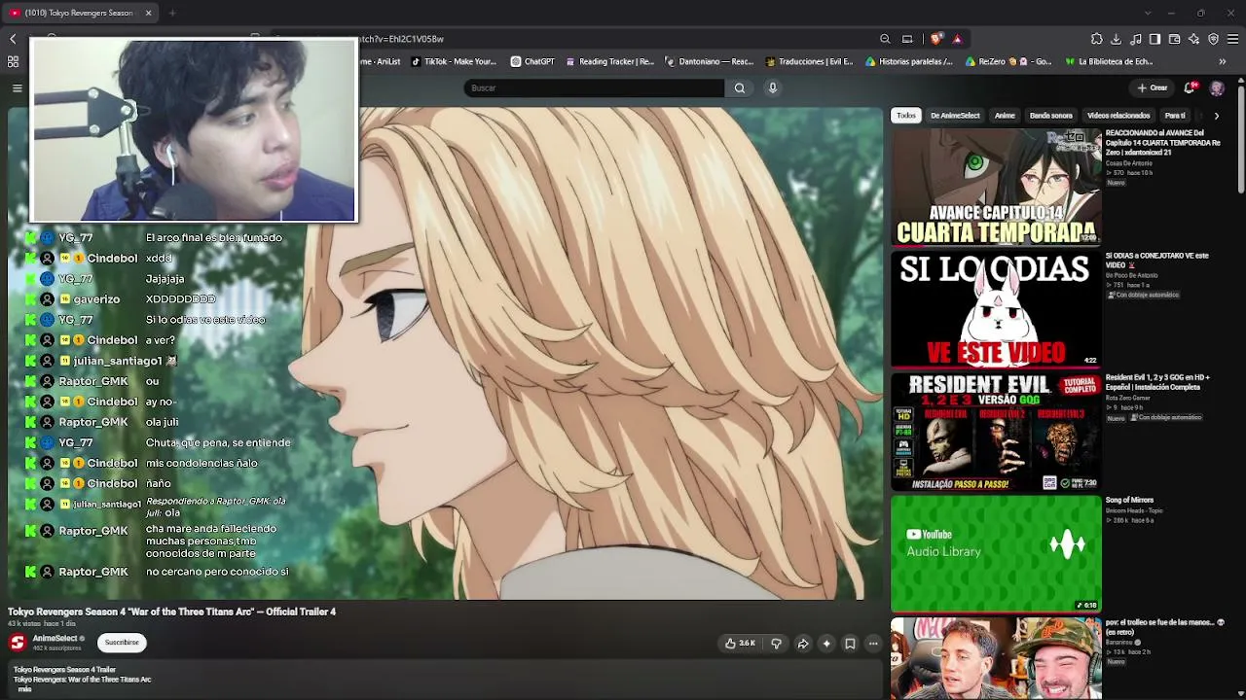
Task: Select the 'De AnimeSelect' filter chip
Action: 955,115
